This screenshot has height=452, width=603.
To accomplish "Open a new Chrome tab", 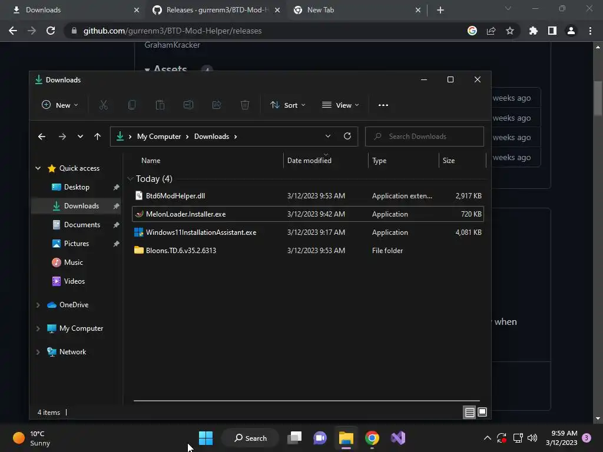I will click(x=440, y=10).
